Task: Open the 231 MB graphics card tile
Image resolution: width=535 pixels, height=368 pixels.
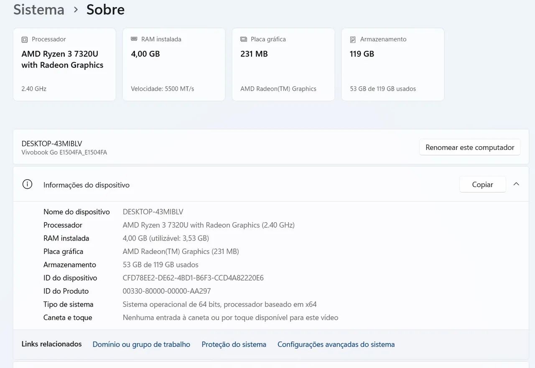Action: (283, 64)
